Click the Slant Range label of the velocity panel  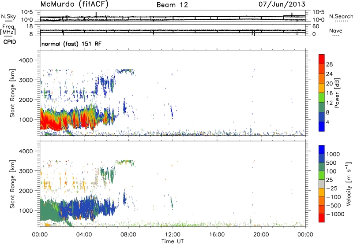(x=12, y=184)
